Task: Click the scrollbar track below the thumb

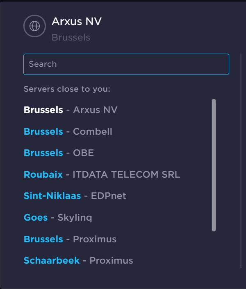Action: (x=214, y=250)
